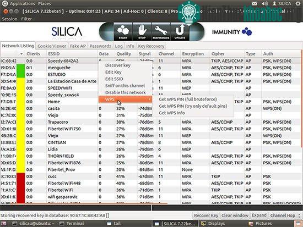This screenshot has height=227, width=303.
Task: Open the mail indicator icon in top panel
Action: pos(255,3)
